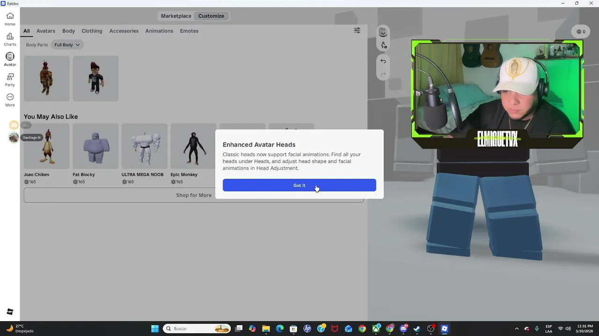
Task: Open the Joao Chiken item thumbnail
Action: [47, 146]
